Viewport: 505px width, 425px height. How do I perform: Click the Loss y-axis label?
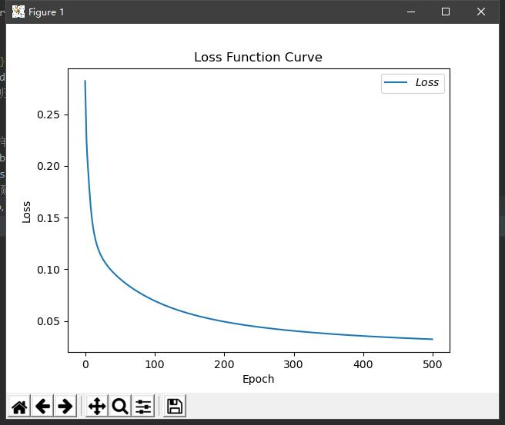point(26,212)
